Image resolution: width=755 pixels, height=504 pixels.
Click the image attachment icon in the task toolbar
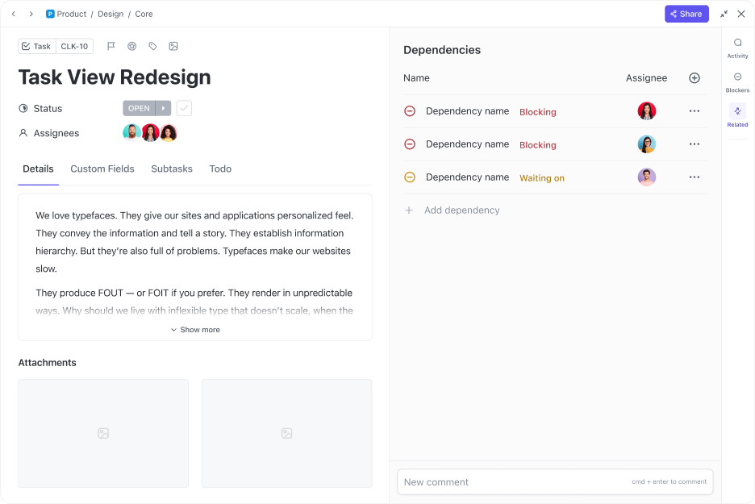pos(173,46)
